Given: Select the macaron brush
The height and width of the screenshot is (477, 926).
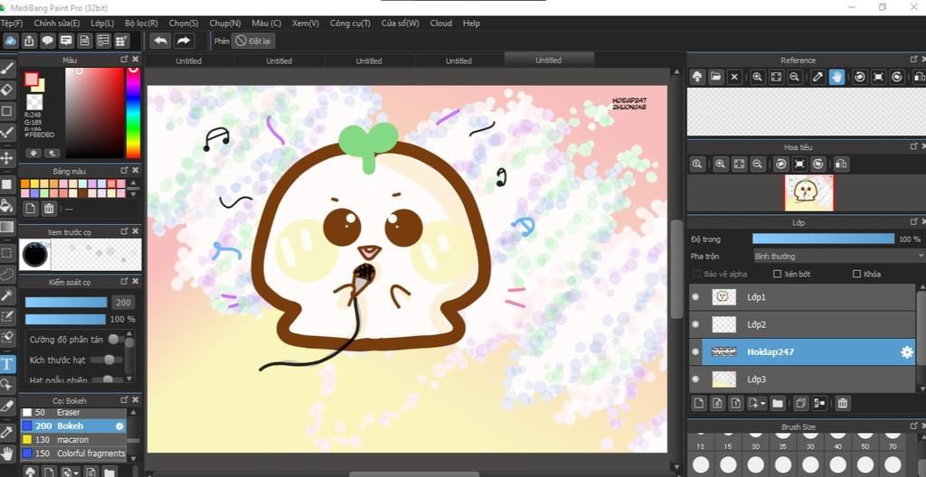Looking at the screenshot, I should coord(74,440).
